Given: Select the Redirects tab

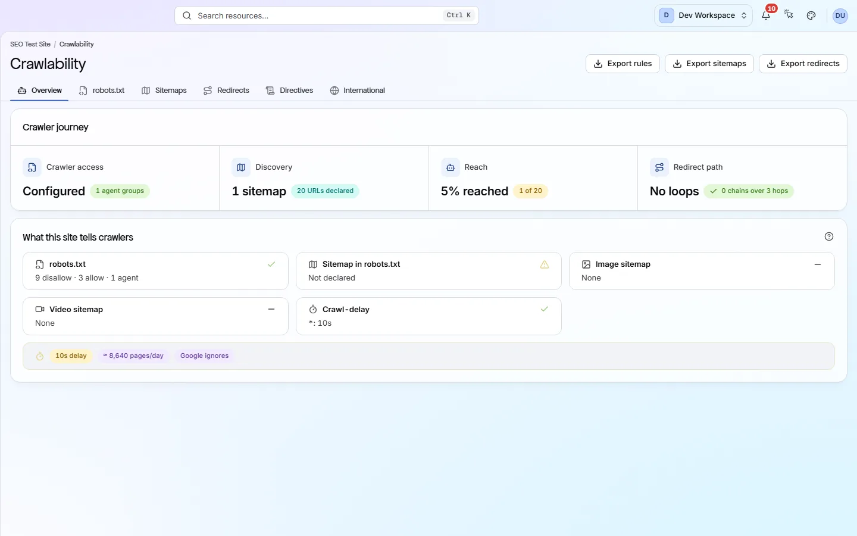Looking at the screenshot, I should [226, 91].
